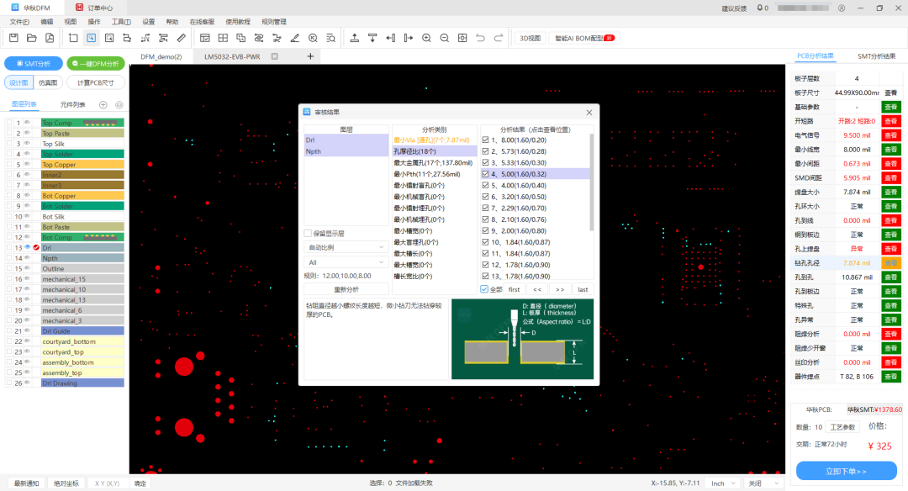Screen dimensions: 908x491
Task: Click the plus icon beside 元件列表
Action: click(103, 105)
